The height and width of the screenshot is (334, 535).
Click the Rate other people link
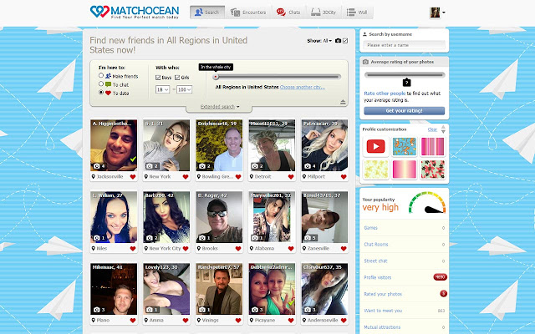pyautogui.click(x=385, y=94)
